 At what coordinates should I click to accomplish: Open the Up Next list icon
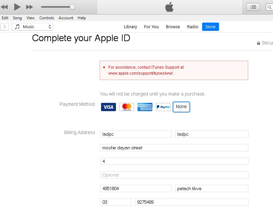pos(253,7)
